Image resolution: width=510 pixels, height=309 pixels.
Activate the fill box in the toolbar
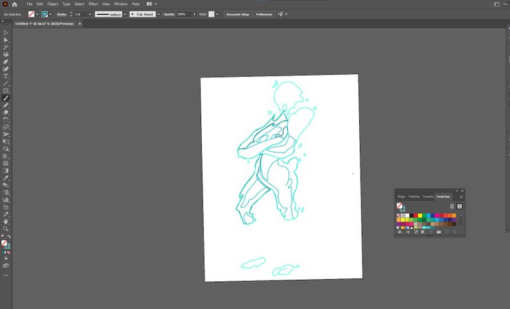tap(4, 243)
